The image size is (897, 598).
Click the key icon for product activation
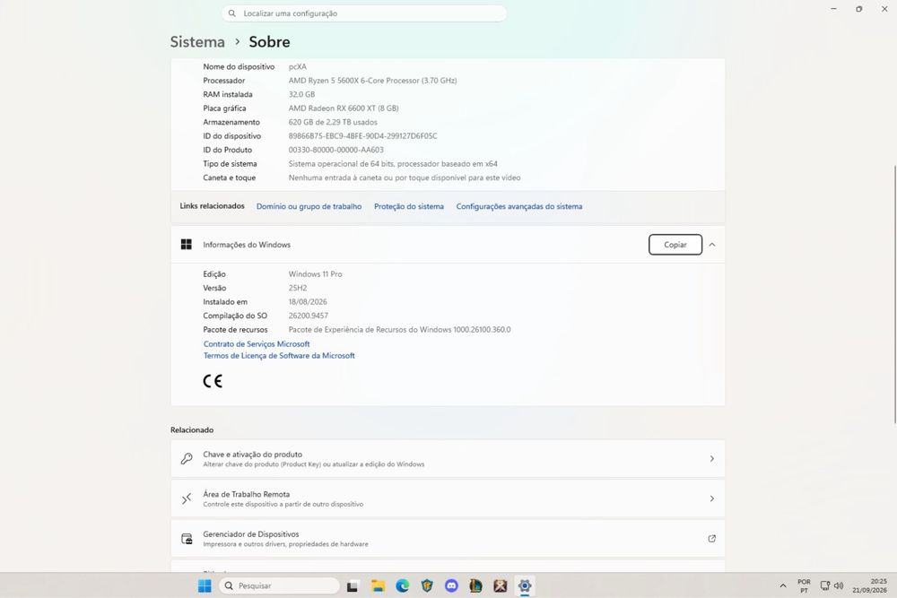click(187, 458)
